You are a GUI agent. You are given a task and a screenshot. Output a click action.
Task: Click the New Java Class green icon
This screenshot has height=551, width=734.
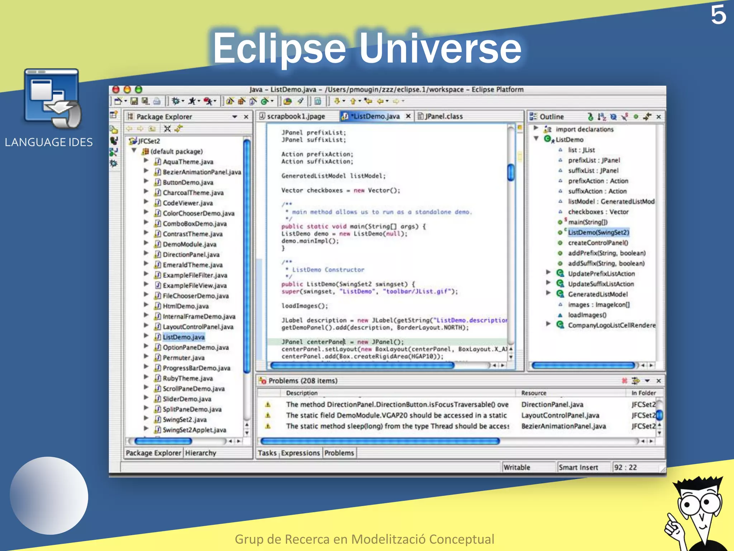pos(264,101)
